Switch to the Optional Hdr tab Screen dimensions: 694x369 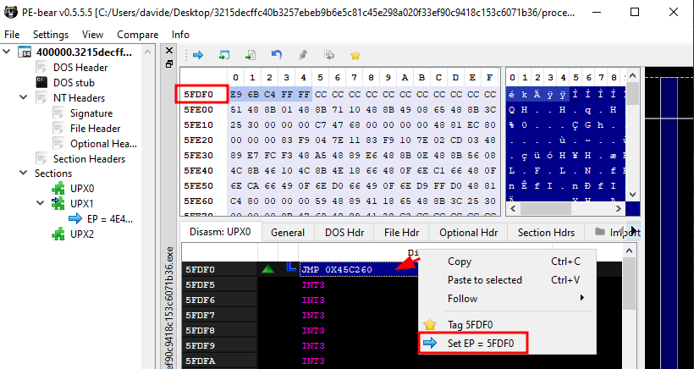point(471,233)
